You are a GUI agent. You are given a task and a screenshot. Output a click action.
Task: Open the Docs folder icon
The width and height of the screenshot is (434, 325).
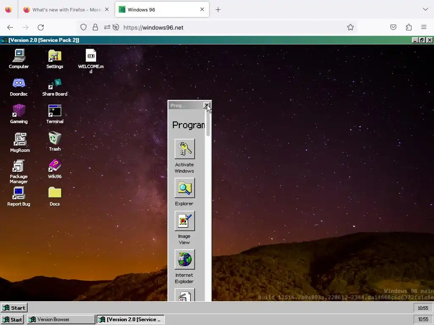tap(55, 196)
